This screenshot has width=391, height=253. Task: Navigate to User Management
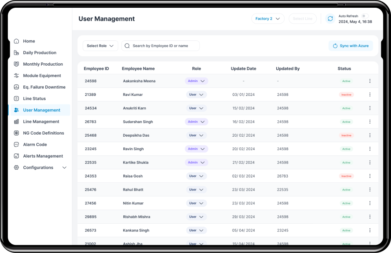(17, 110)
